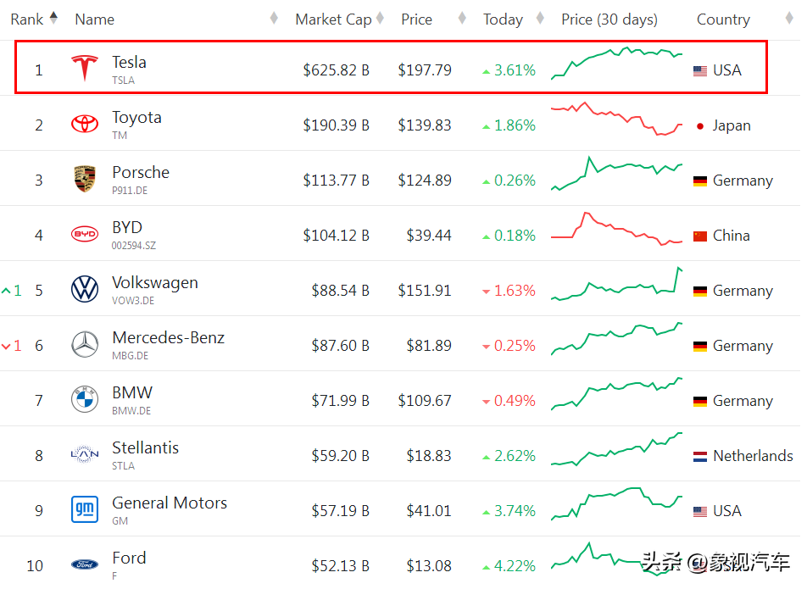Open the BMW company link
Viewport: 807px width, 589px height.
(x=132, y=392)
